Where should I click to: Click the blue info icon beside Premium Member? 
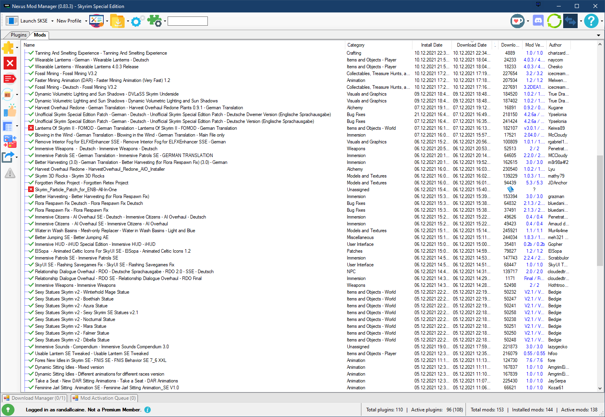coord(148,410)
